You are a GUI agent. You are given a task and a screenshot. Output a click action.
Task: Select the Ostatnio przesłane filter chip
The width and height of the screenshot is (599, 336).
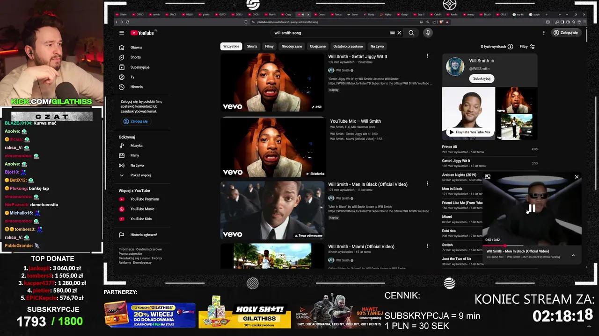click(348, 46)
